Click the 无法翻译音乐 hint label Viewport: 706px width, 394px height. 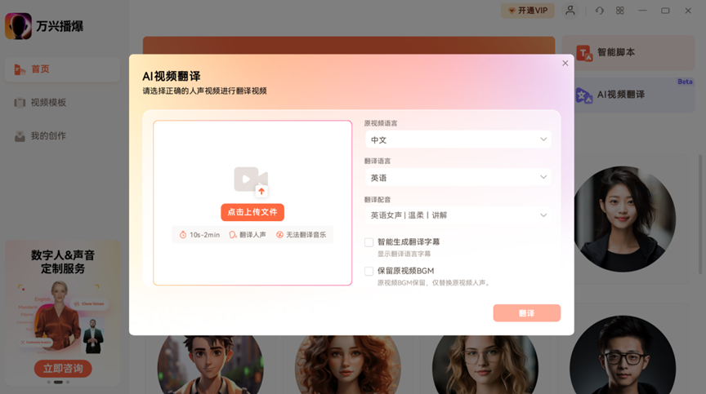[301, 234]
